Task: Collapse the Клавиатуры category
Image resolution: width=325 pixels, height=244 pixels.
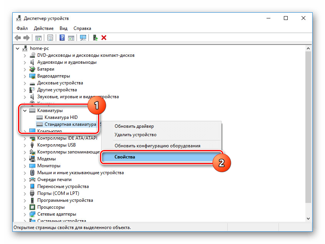Action: 25,110
